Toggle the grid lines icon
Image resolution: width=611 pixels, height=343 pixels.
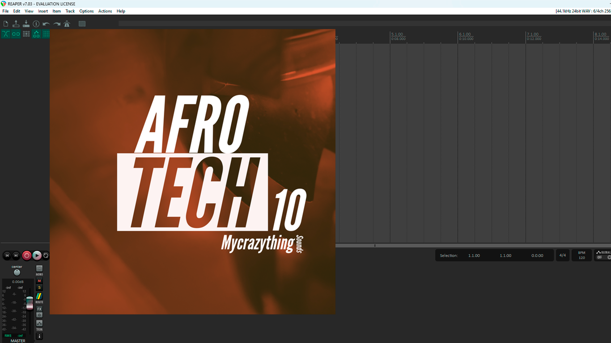[46, 34]
